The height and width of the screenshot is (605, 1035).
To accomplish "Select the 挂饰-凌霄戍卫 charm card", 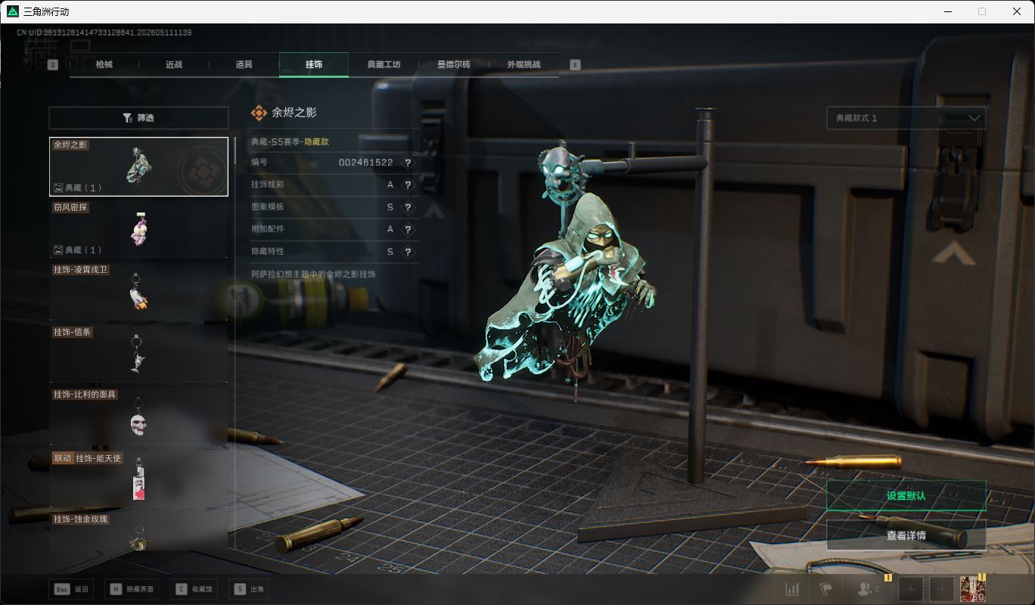I will tap(138, 291).
